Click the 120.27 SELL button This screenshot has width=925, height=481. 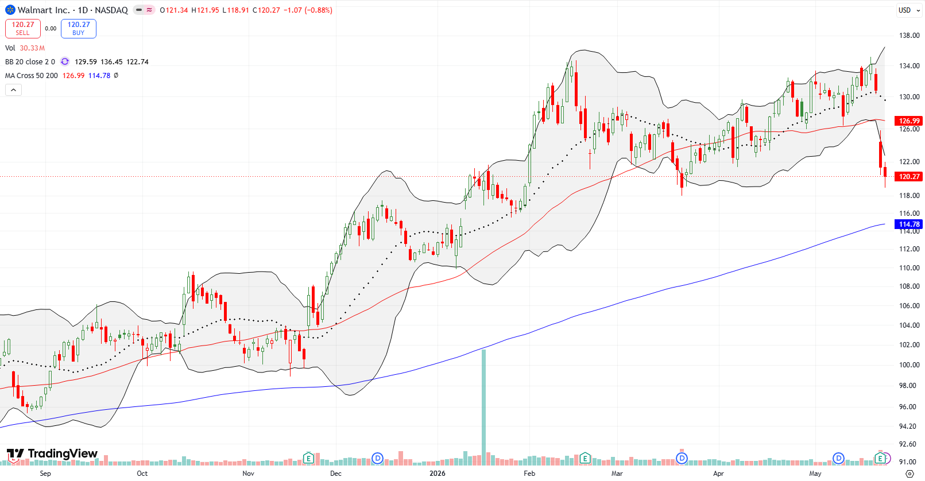coord(23,29)
